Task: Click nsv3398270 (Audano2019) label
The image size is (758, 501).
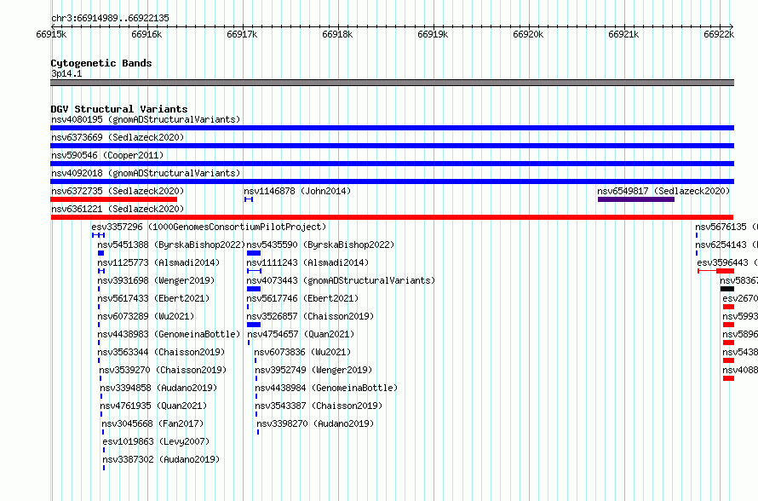Action: [315, 423]
